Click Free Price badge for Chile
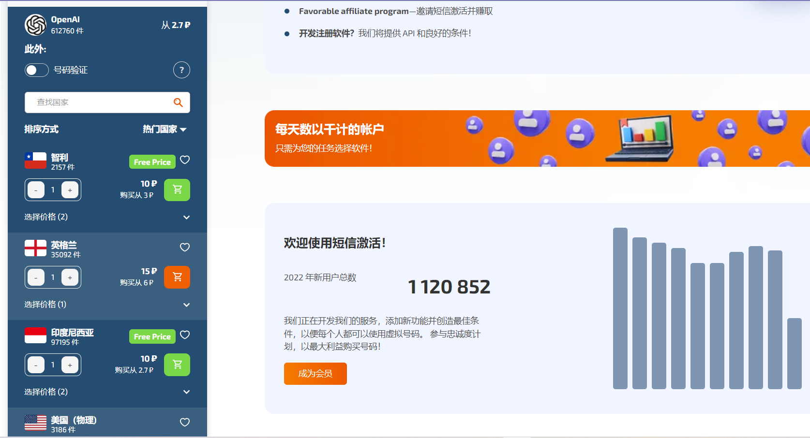The image size is (810, 438). click(152, 162)
